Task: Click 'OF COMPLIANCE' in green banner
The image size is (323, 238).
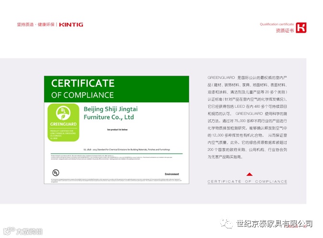Action: tap(83, 95)
